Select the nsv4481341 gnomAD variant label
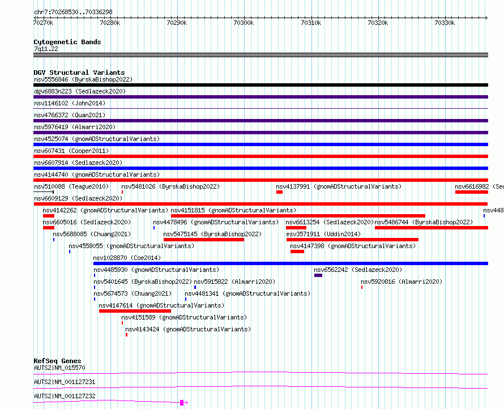 247,293
